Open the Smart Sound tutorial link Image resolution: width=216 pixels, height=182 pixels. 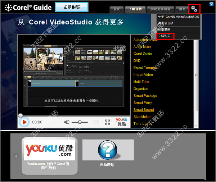144,110
